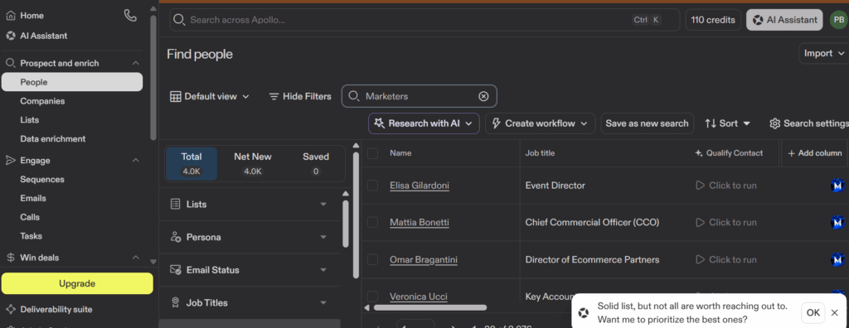849x328 pixels.
Task: Click the yellow Upgrade button
Action: click(x=77, y=283)
